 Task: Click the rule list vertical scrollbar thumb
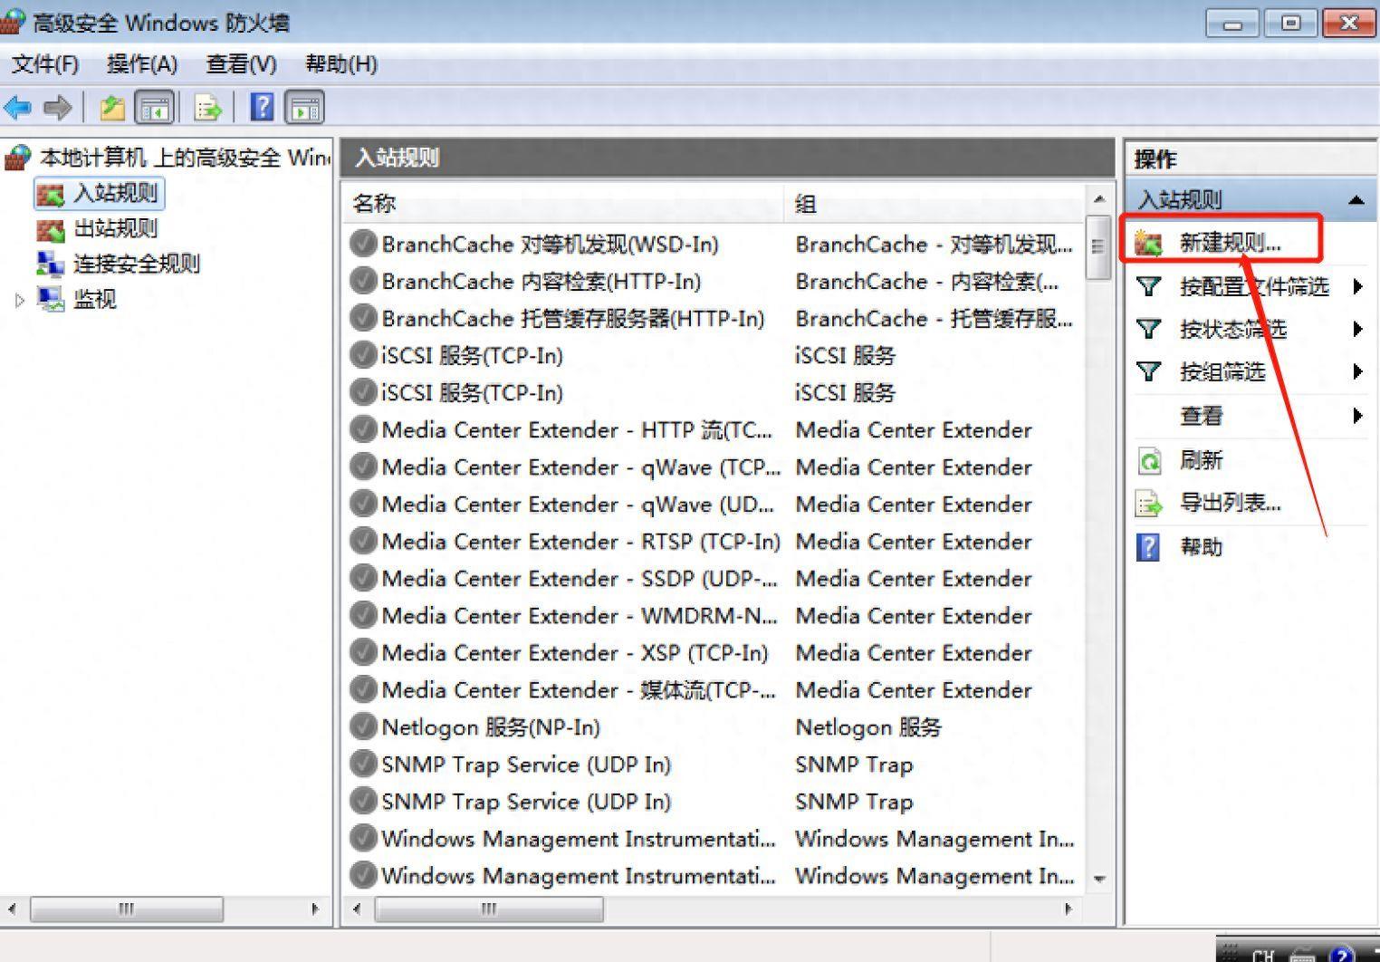1097,246
